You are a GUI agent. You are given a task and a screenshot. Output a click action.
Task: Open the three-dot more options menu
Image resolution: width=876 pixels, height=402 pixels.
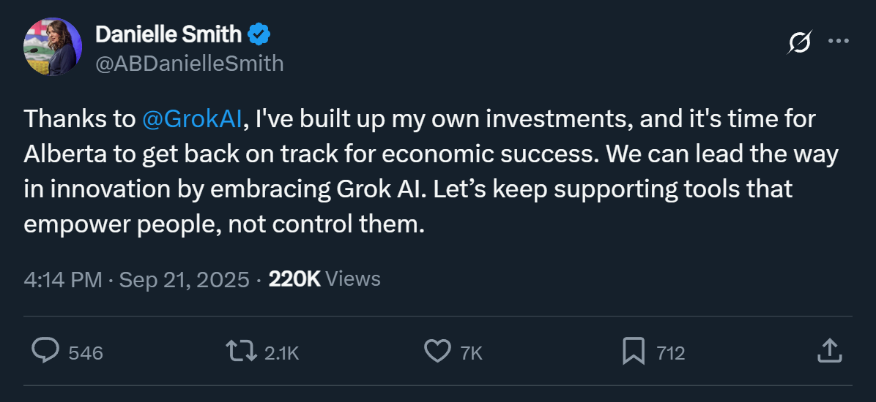838,42
